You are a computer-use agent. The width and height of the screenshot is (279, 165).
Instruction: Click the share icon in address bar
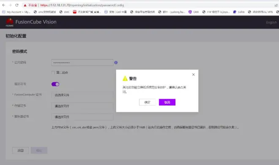pos(276,5)
